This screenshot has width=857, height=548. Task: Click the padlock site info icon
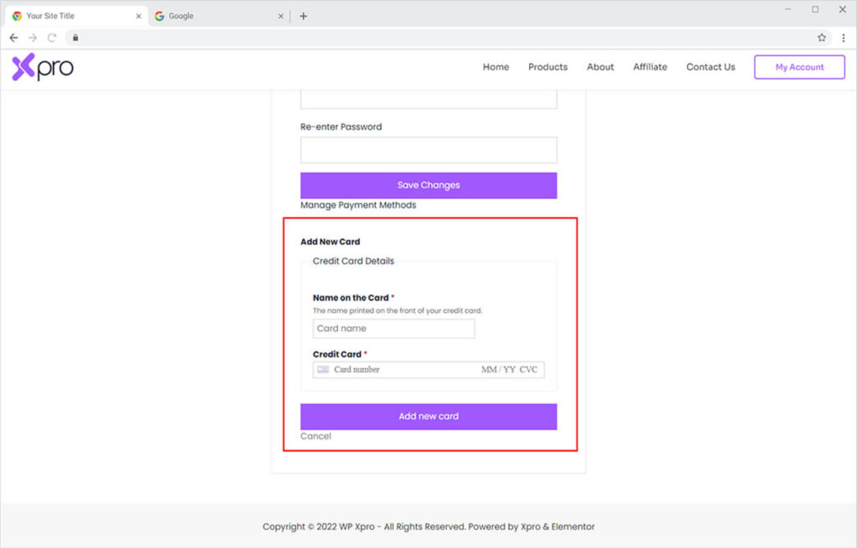[74, 38]
